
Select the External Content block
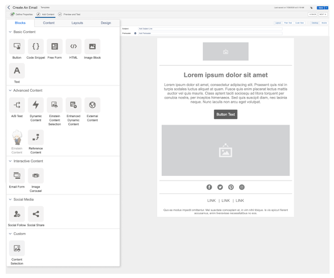click(92, 105)
